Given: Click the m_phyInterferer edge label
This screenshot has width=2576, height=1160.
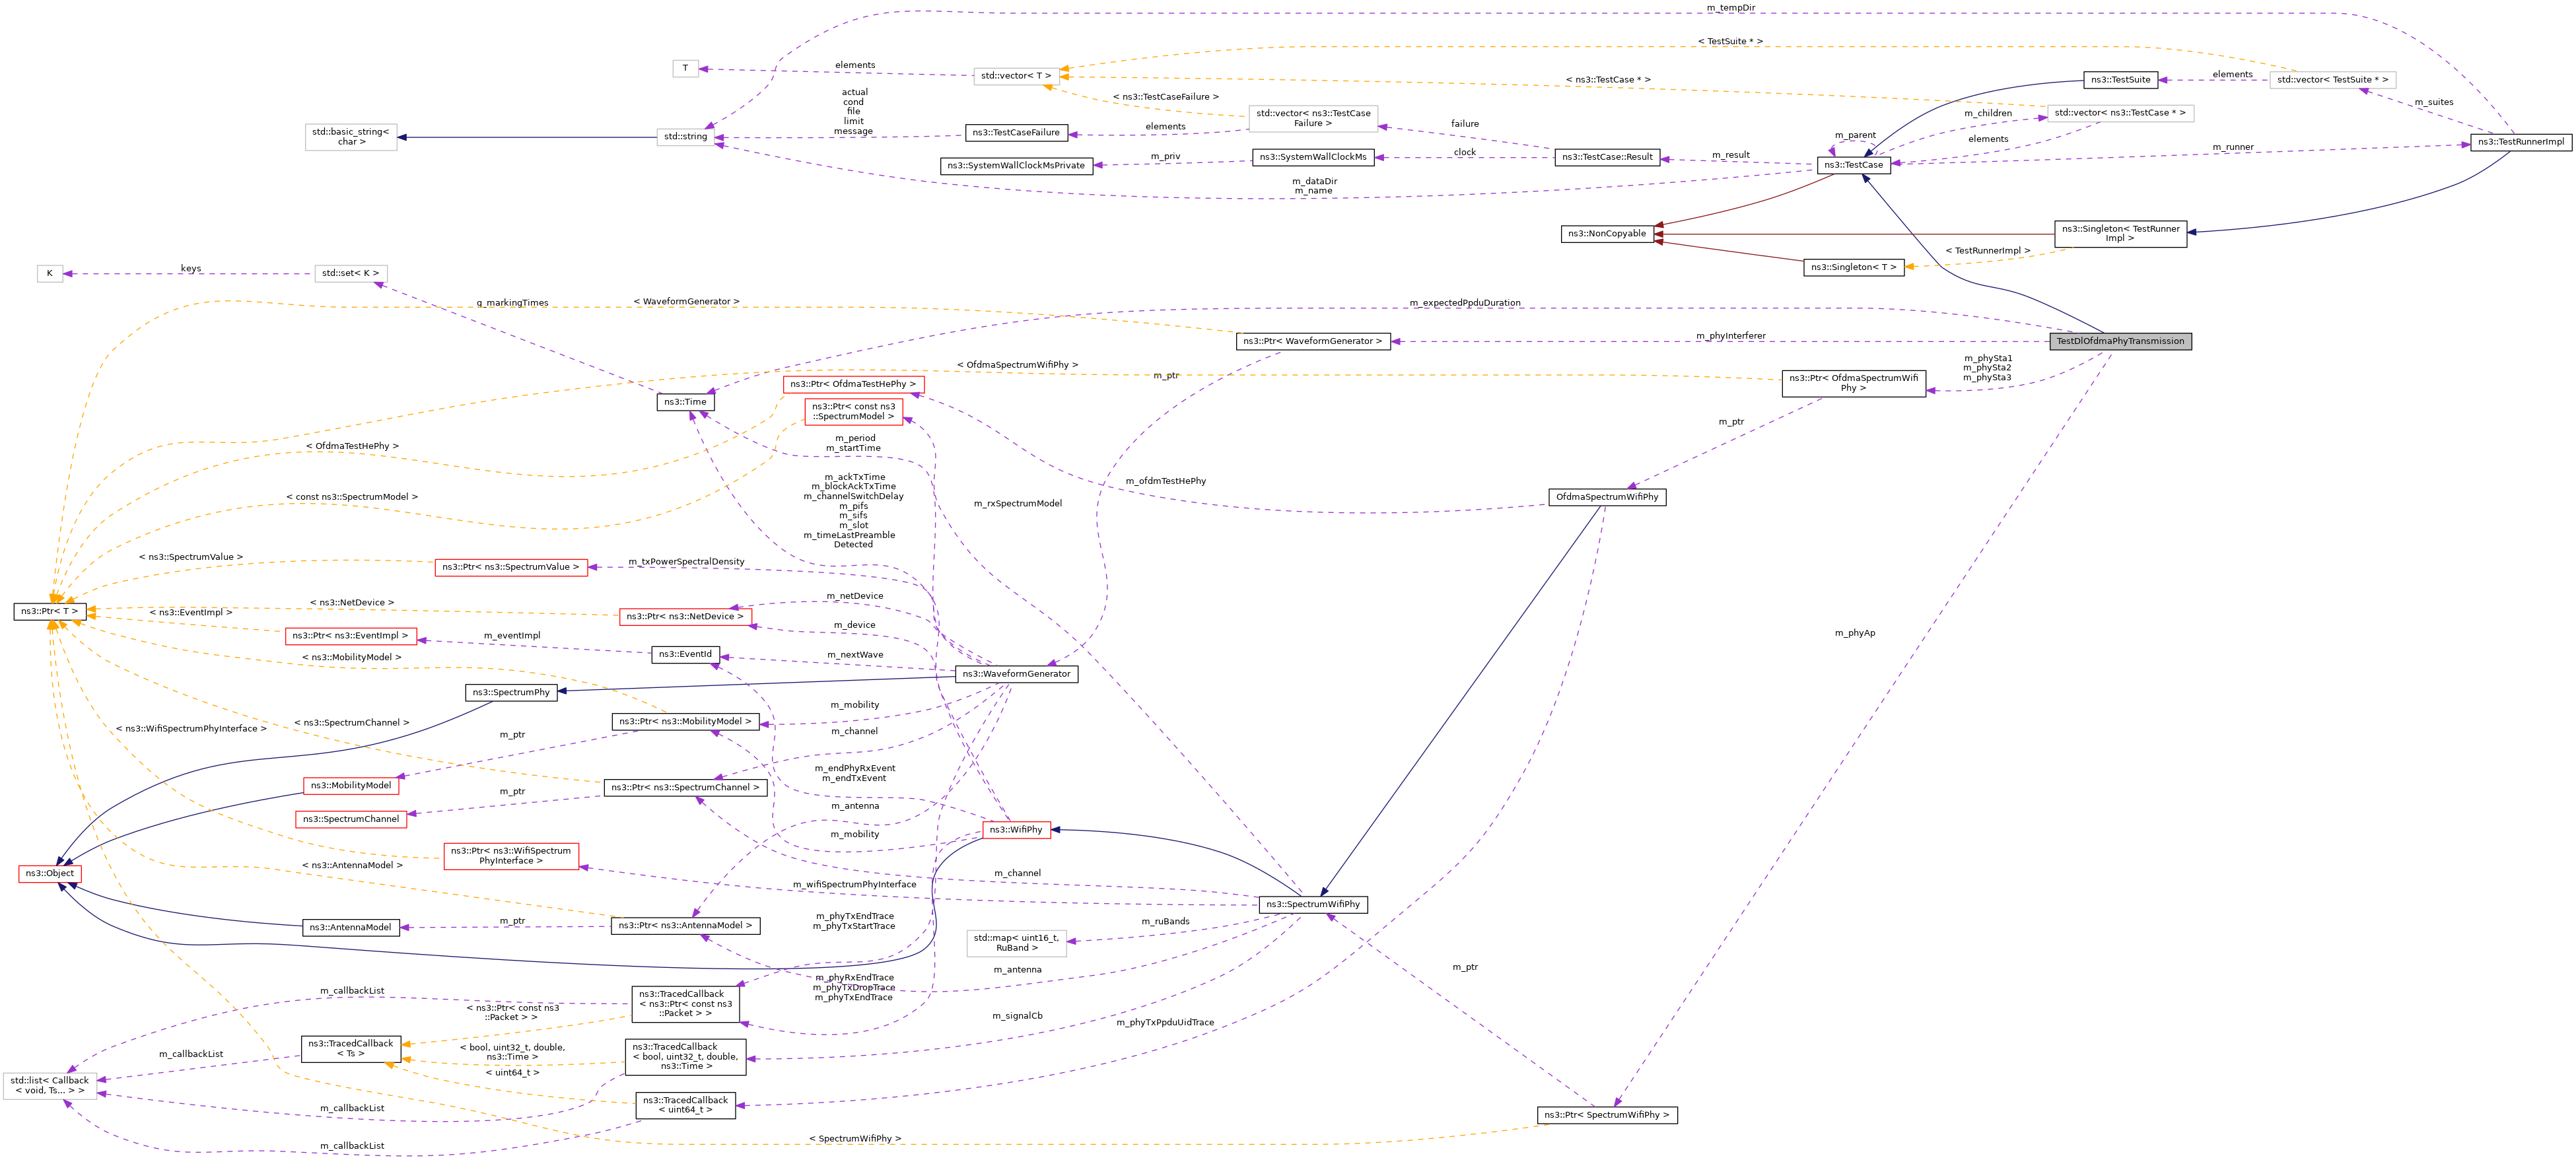Looking at the screenshot, I should click(1731, 336).
